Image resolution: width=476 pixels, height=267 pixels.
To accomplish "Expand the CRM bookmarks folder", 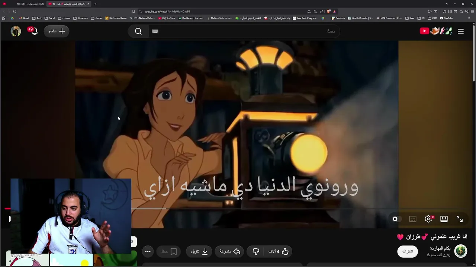I will tap(432, 18).
